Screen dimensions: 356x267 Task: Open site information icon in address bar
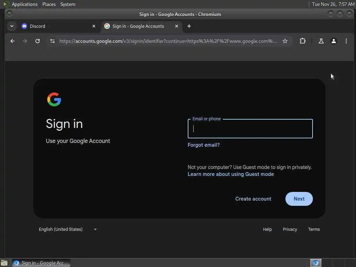point(52,41)
